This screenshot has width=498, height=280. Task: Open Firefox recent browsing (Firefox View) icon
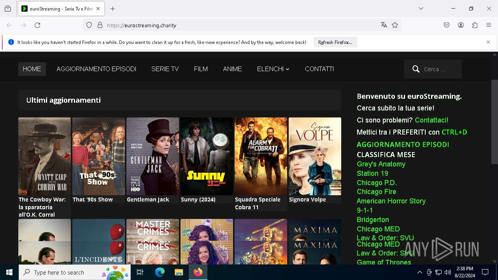(8, 9)
